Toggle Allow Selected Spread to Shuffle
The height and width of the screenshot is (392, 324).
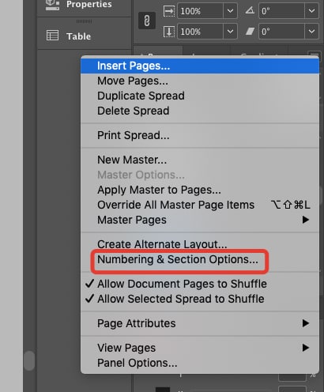200,299
